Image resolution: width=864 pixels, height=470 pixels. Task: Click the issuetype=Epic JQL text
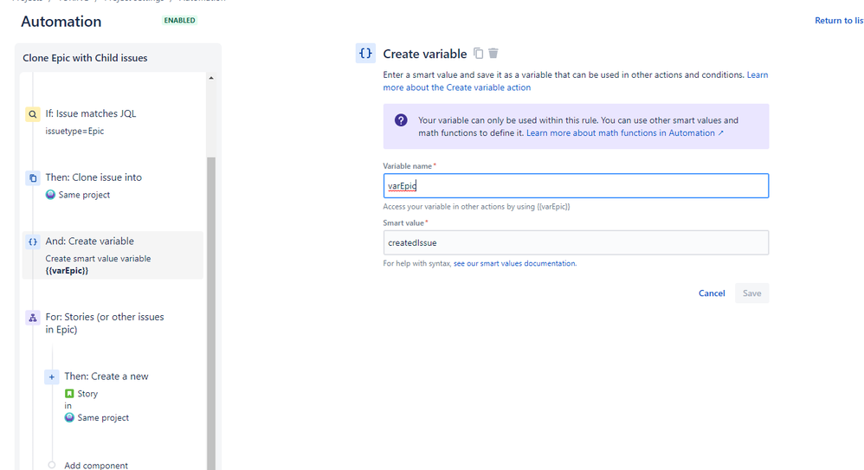(74, 132)
